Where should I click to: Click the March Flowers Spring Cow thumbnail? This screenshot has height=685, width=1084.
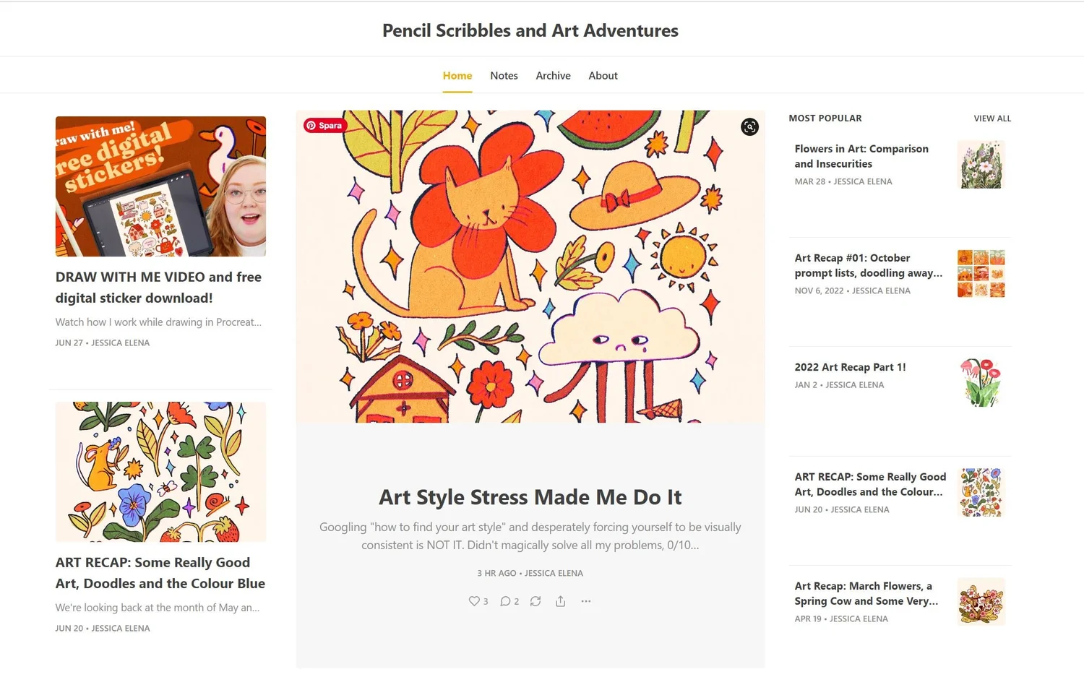click(x=981, y=602)
